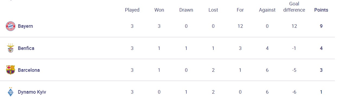Click Bayern's goals for value 12
Screen dimensions: 337x102
(240, 26)
